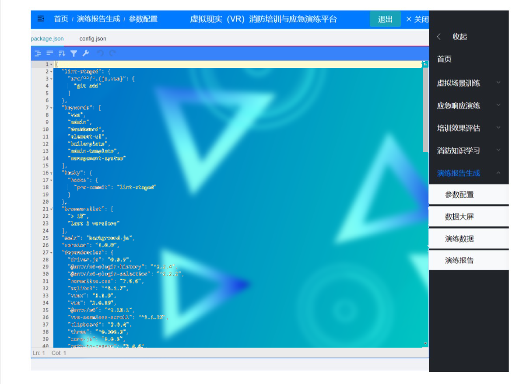Viewport: 512px width, 384px height.
Task: Click the undo arrow icon
Action: (x=100, y=53)
